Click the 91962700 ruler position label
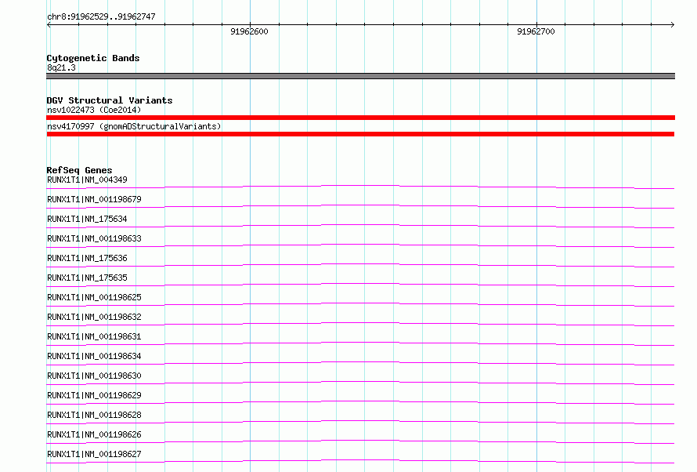Screen dimensions: 697x472 [x=536, y=31]
